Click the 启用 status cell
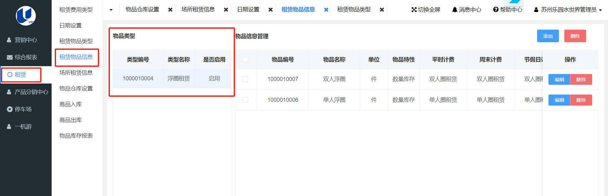The height and width of the screenshot is (196, 608). pyautogui.click(x=214, y=78)
